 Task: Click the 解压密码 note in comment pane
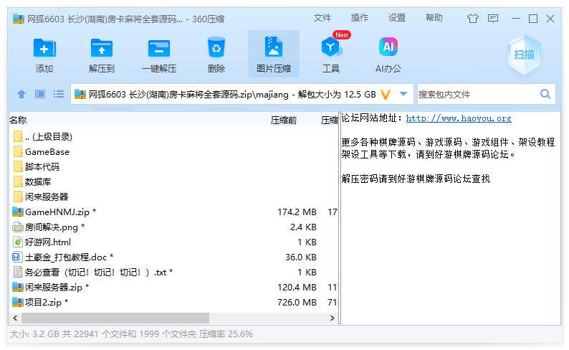[x=416, y=179]
